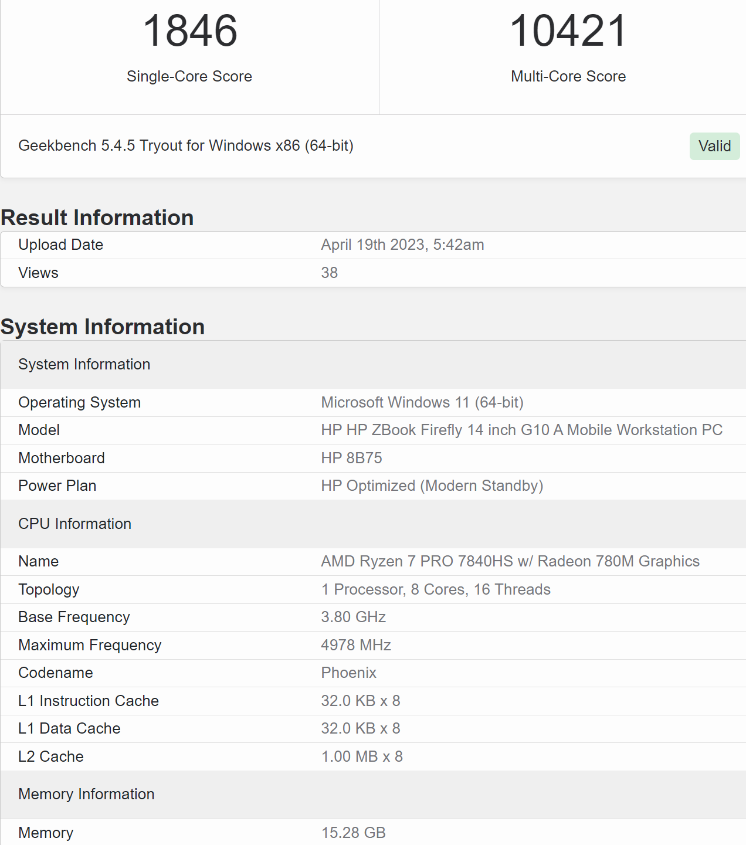Click the CPU Information section header
The width and height of the screenshot is (746, 845).
[x=75, y=524]
